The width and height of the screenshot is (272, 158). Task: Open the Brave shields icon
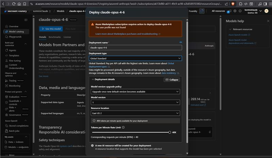coord(233,4)
